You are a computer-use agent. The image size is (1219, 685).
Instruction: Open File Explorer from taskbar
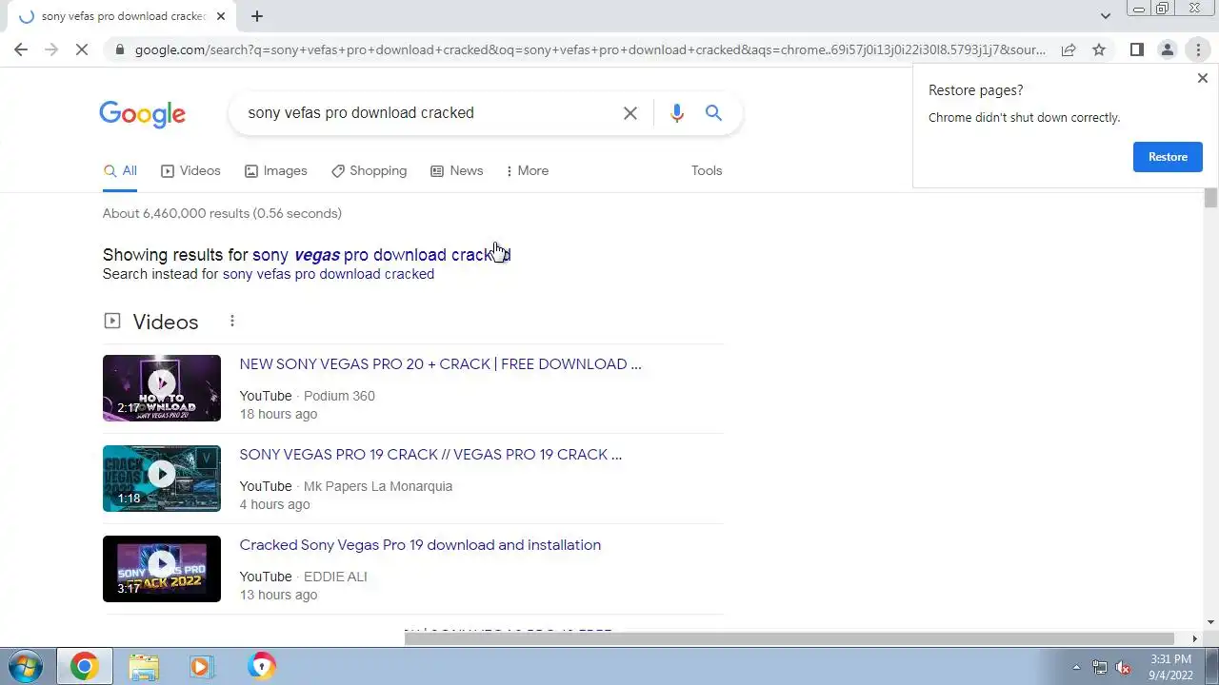click(x=144, y=667)
